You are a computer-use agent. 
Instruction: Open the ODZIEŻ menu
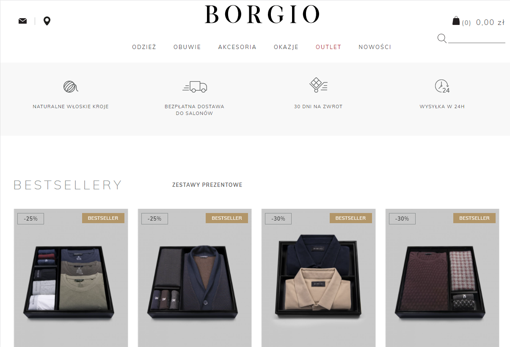click(x=144, y=47)
